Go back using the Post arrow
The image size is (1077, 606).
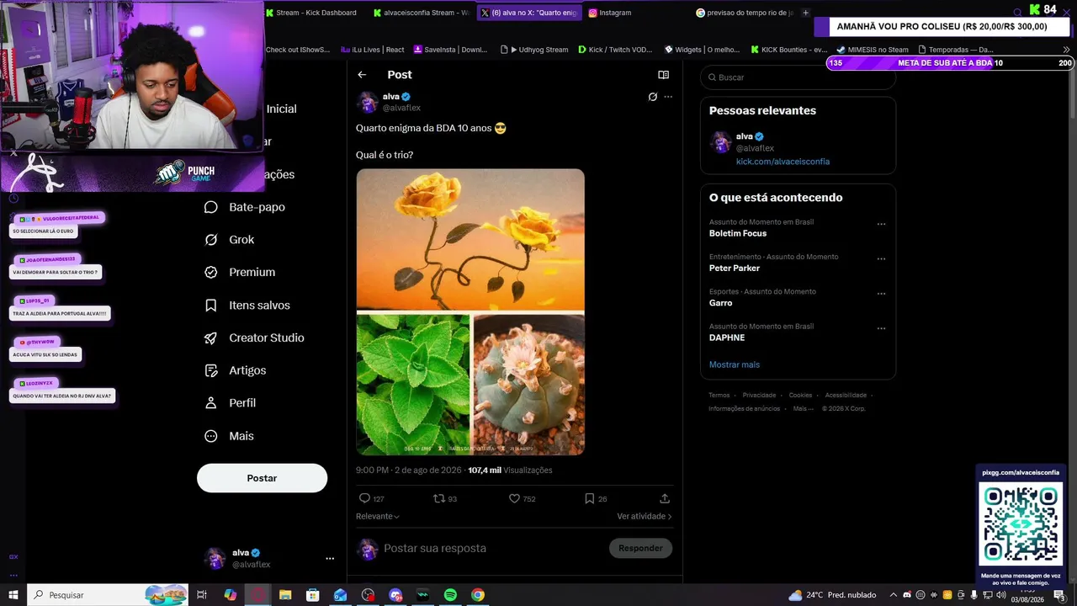(362, 75)
